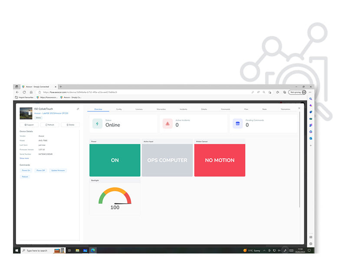This screenshot has width=347, height=260.
Task: Click the Support button
Action: [29, 125]
